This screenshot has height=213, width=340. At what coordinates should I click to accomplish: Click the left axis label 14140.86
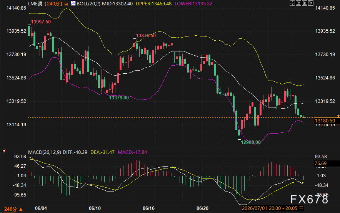16,8
